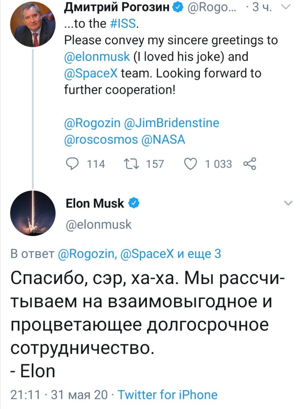
Task: Open Dmitry Rogozin's profile avatar
Action: point(33,24)
